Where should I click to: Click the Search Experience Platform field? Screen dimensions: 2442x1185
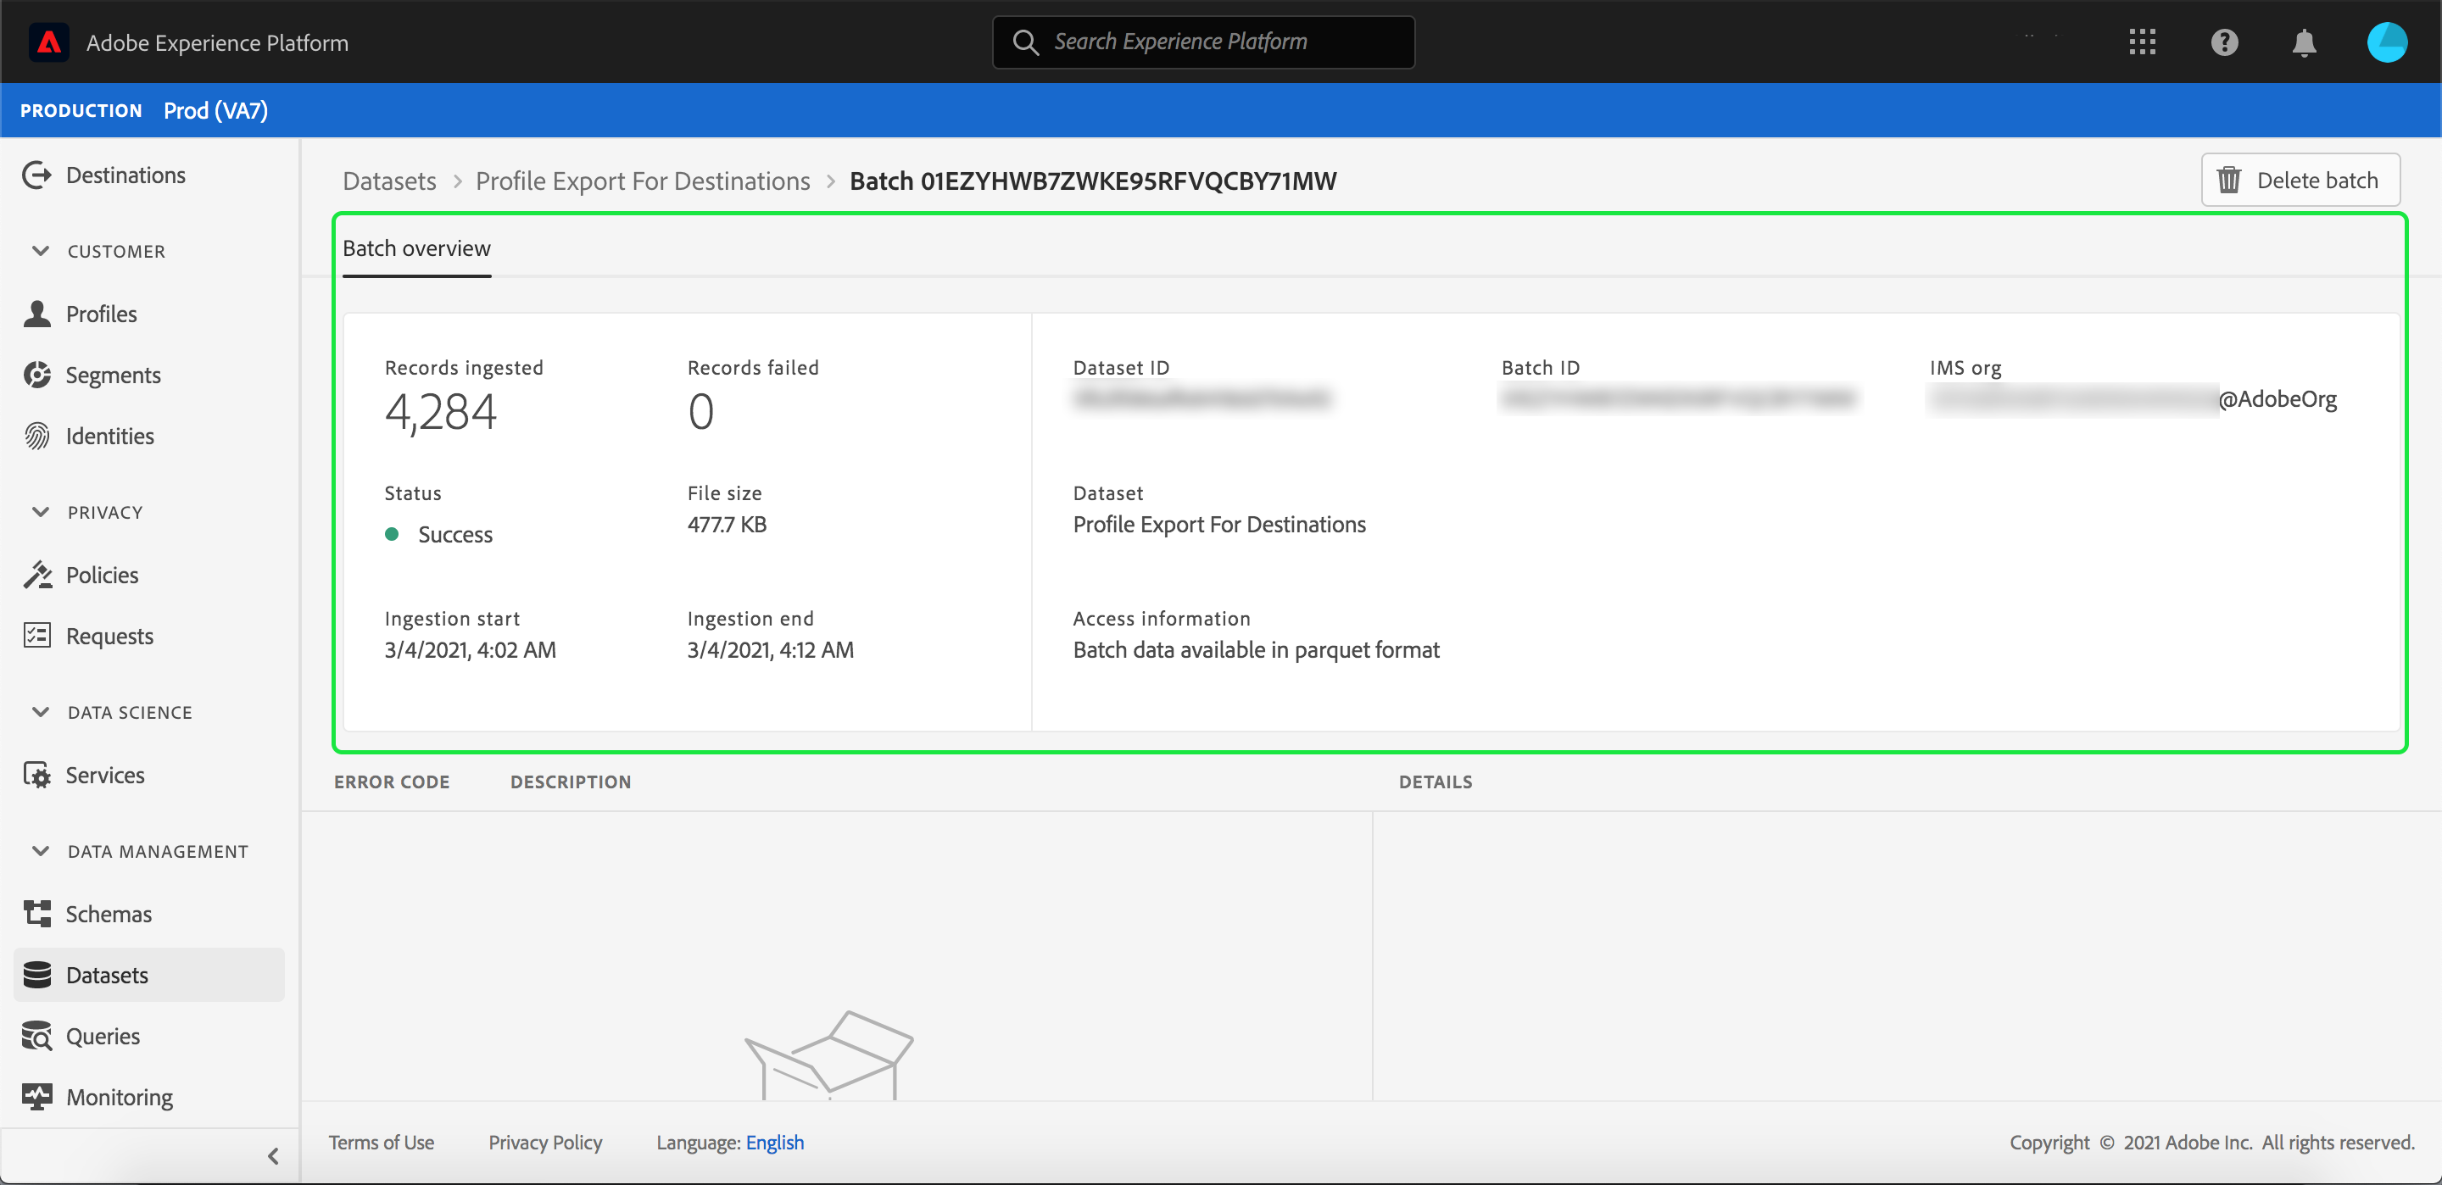(1204, 42)
